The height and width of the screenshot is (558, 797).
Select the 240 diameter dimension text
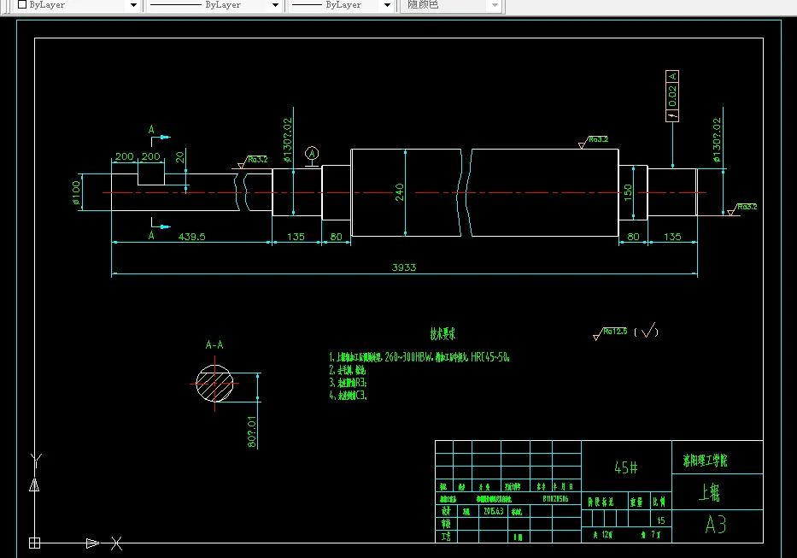click(400, 192)
